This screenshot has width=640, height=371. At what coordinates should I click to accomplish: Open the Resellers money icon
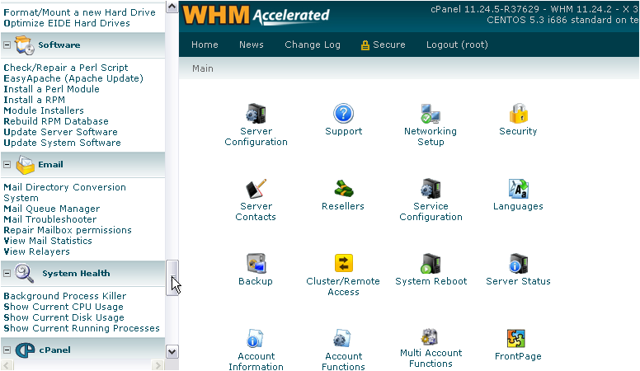coord(344,189)
